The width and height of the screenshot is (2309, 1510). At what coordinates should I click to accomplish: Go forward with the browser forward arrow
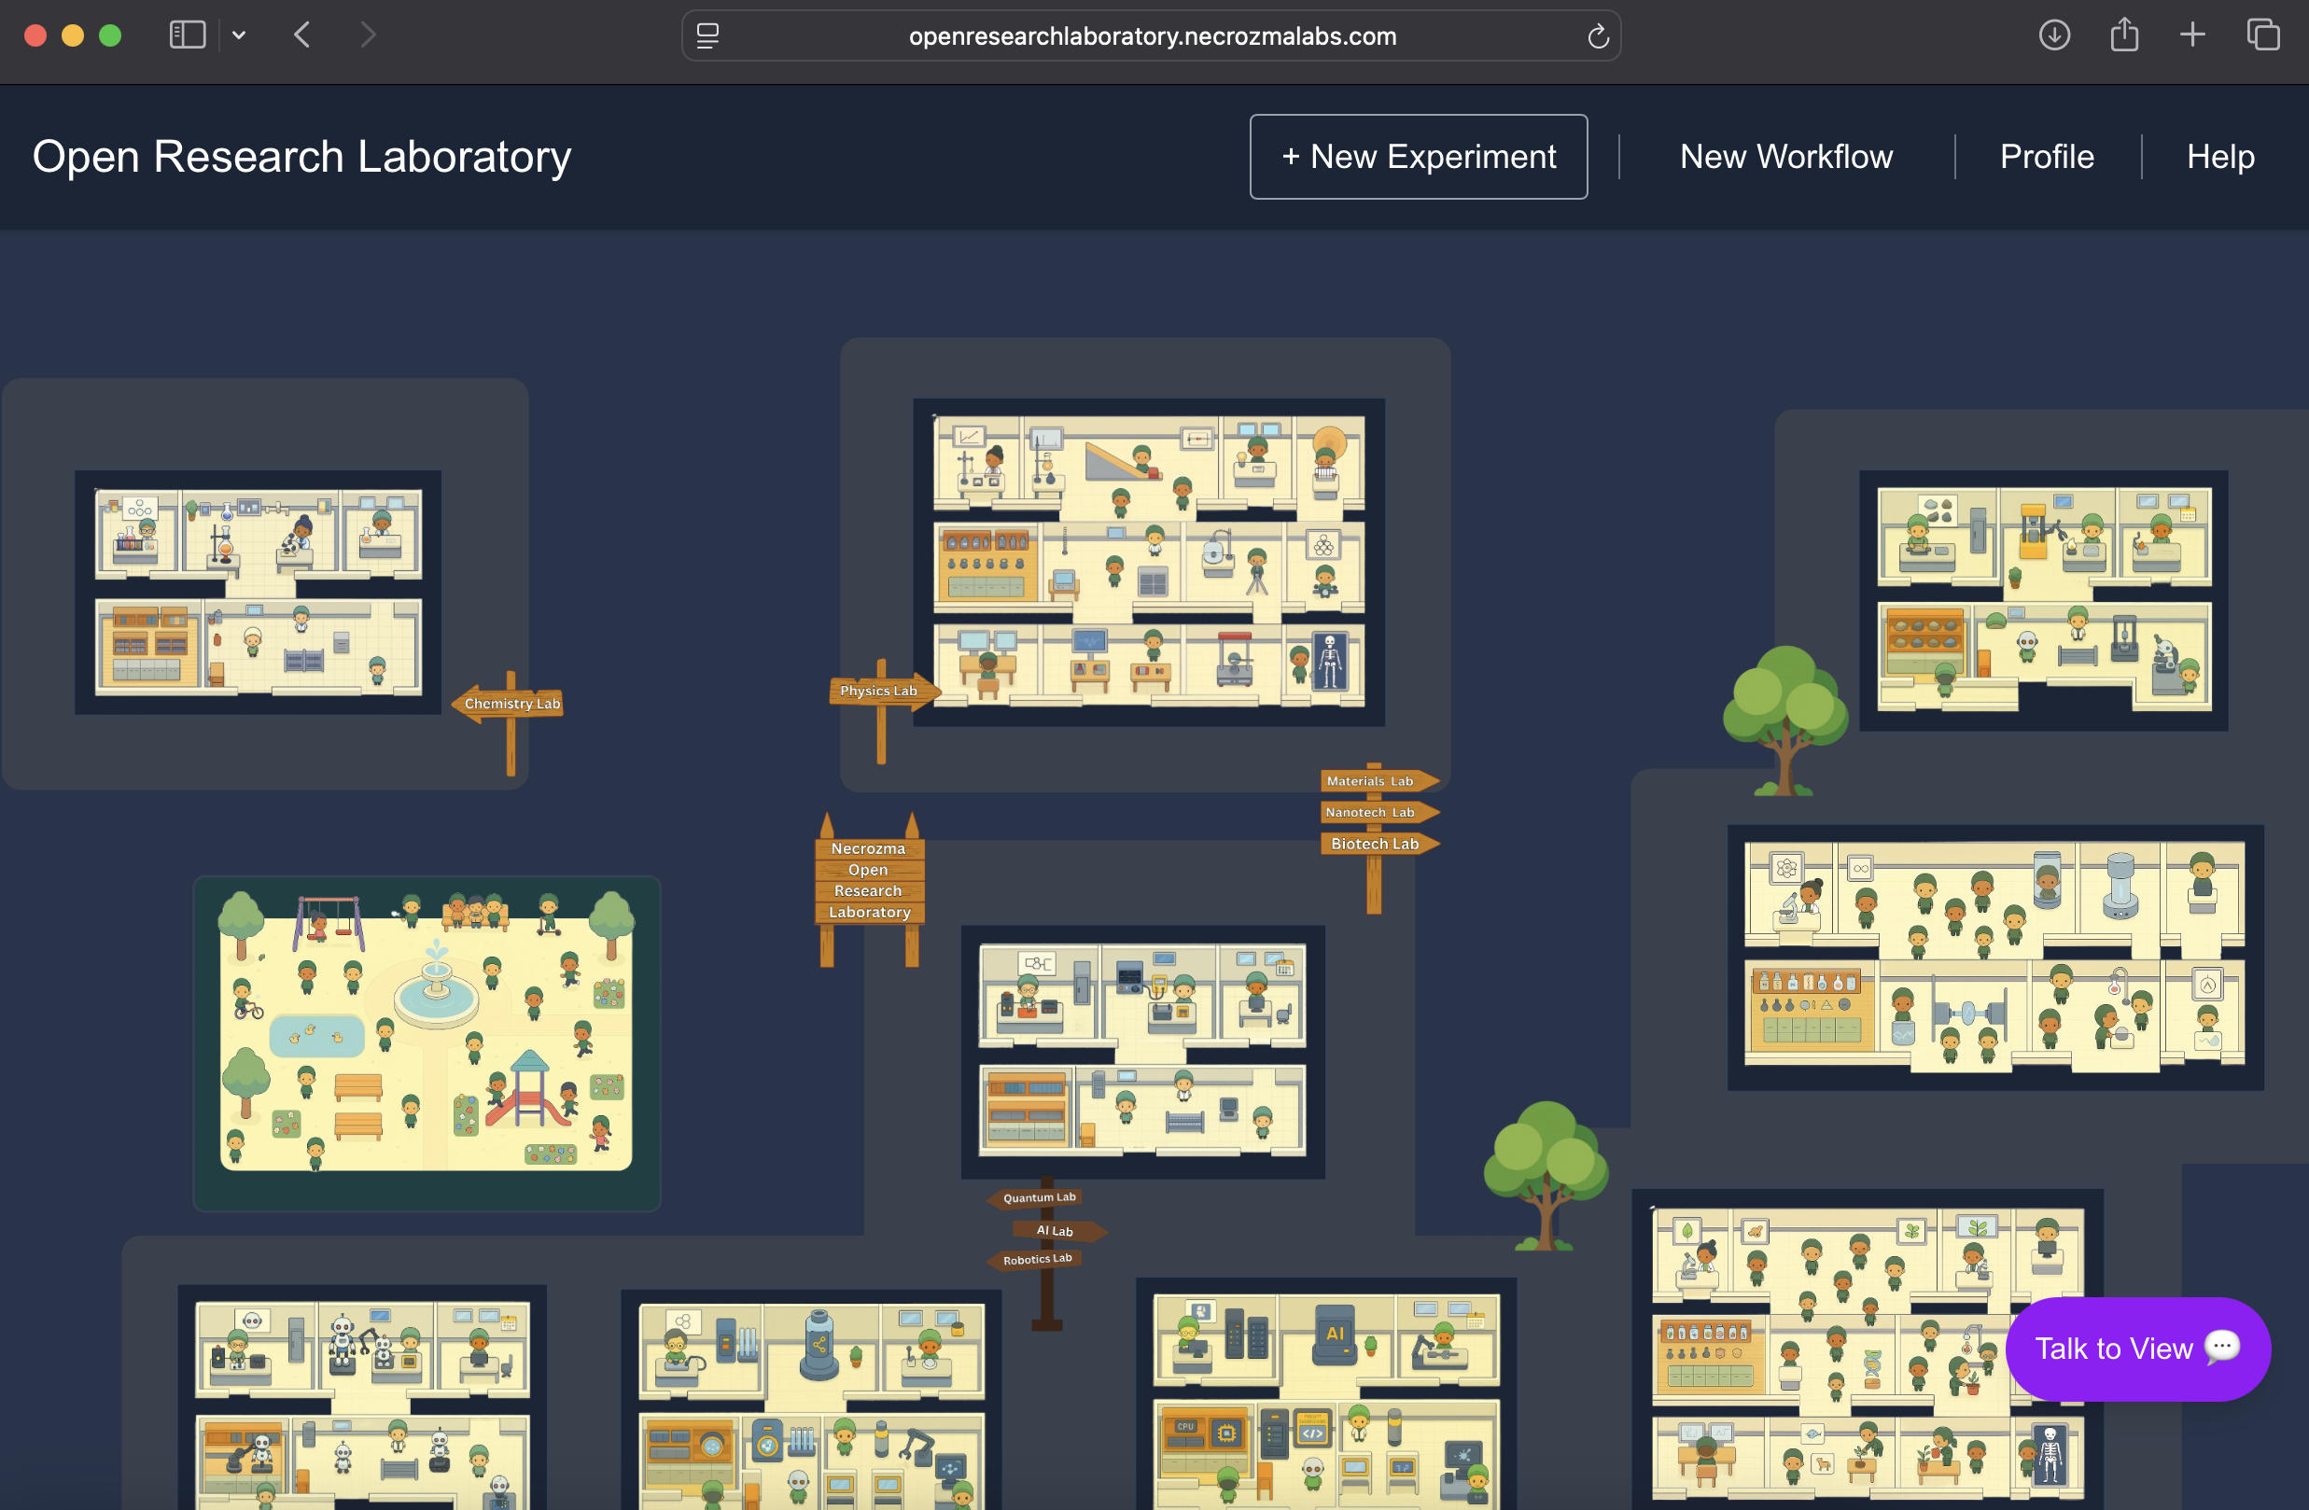tap(367, 35)
